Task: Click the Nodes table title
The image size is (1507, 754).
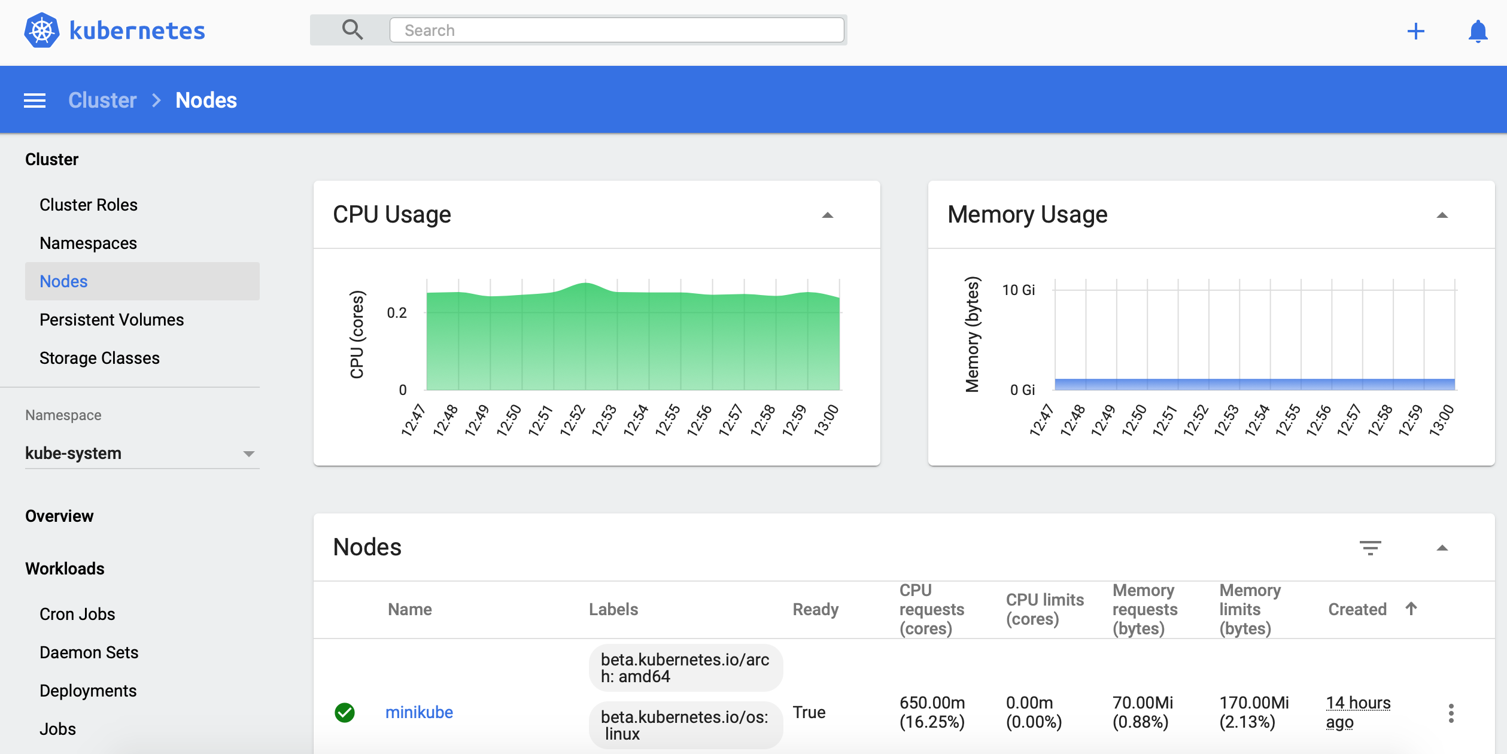Action: [367, 547]
